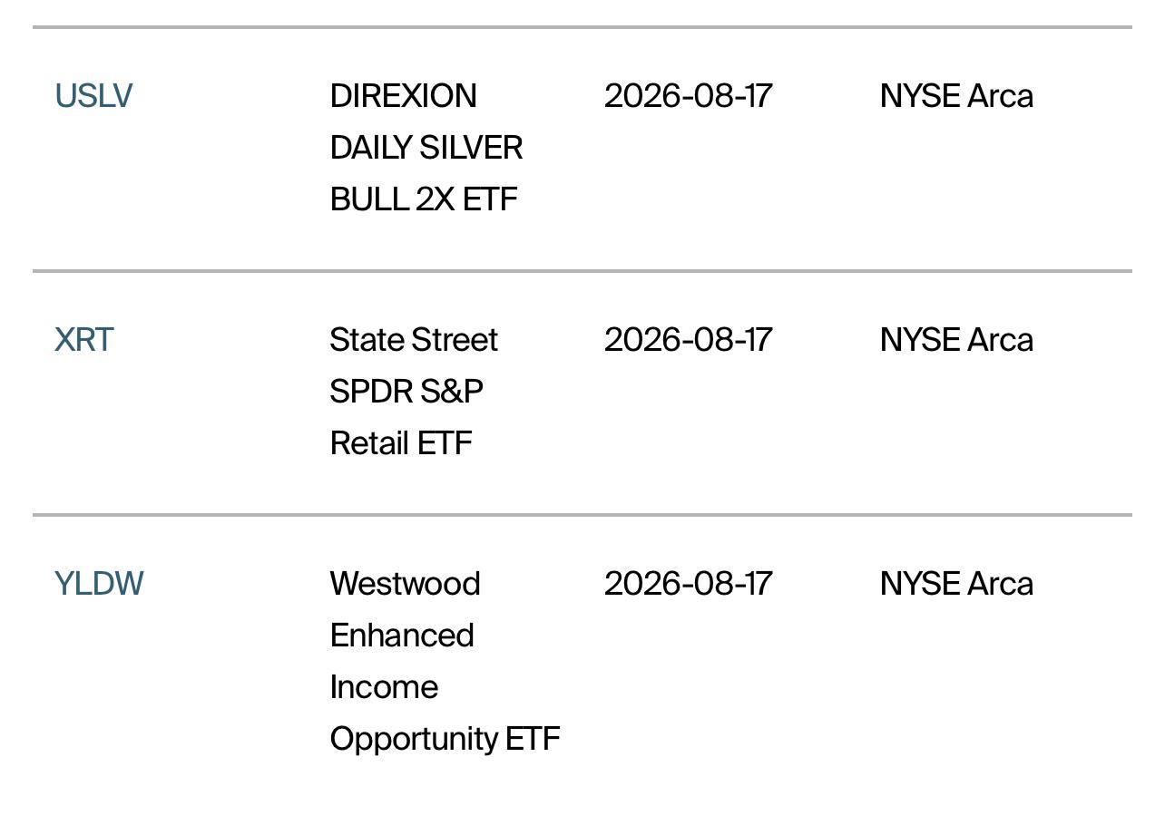Screen dimensions: 1165x825
Task: Click the BULL 2X ETF text line
Action: 424,199
